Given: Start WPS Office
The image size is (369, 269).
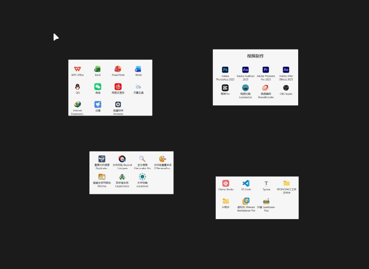Looking at the screenshot, I should 77,69.
